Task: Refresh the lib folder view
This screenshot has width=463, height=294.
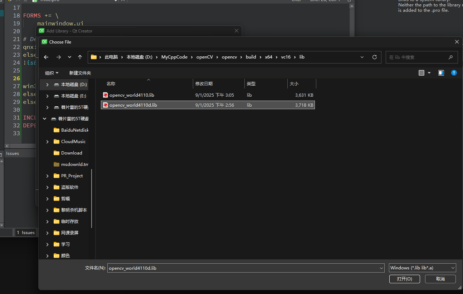Action: pos(375,57)
